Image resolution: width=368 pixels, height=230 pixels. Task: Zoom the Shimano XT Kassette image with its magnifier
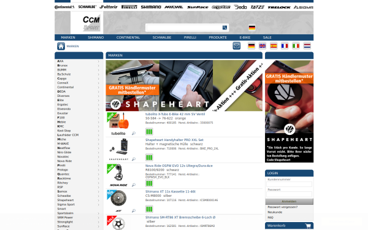(x=134, y=211)
